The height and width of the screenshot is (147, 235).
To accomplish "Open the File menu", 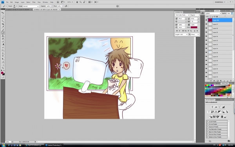I will click(7, 2).
